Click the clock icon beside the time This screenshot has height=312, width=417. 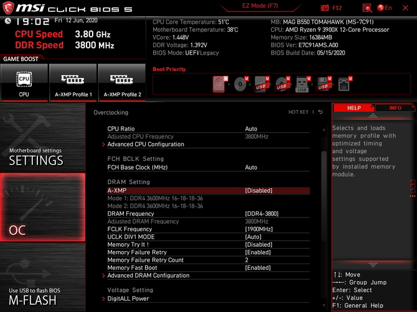pyautogui.click(x=8, y=21)
